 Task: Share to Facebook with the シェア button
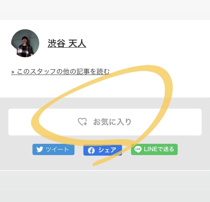coord(103,150)
